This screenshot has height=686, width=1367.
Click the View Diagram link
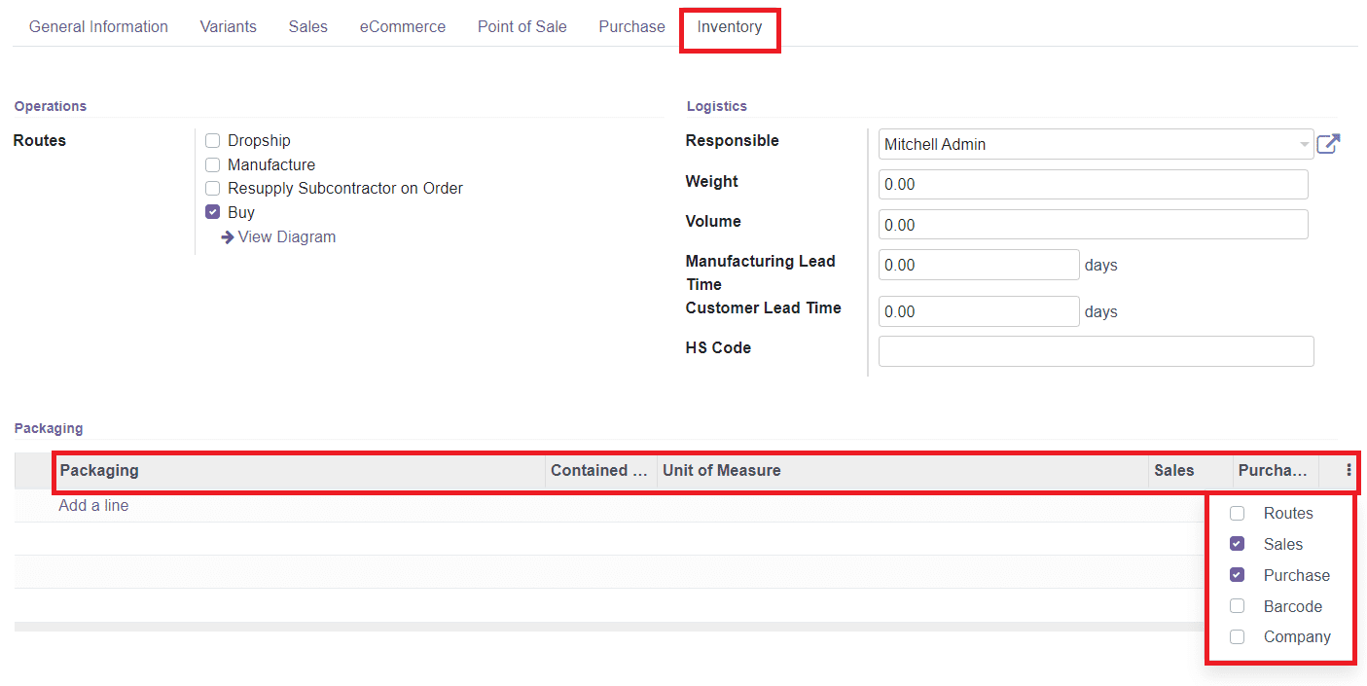[286, 236]
